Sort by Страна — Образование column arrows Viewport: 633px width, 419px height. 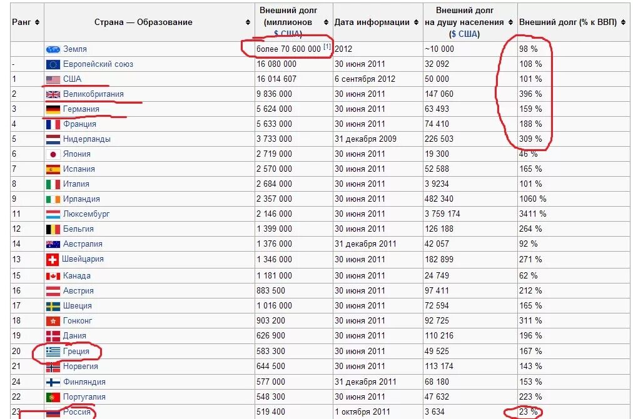pyautogui.click(x=248, y=22)
